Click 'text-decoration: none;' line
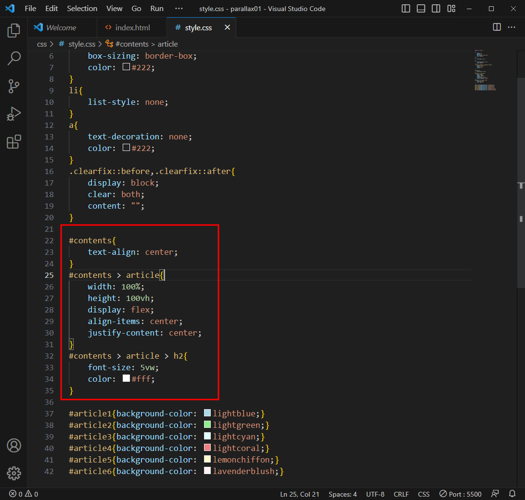This screenshot has width=525, height=500. 140,137
